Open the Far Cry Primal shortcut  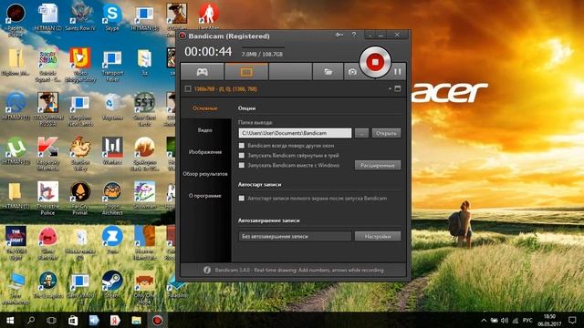click(x=79, y=199)
